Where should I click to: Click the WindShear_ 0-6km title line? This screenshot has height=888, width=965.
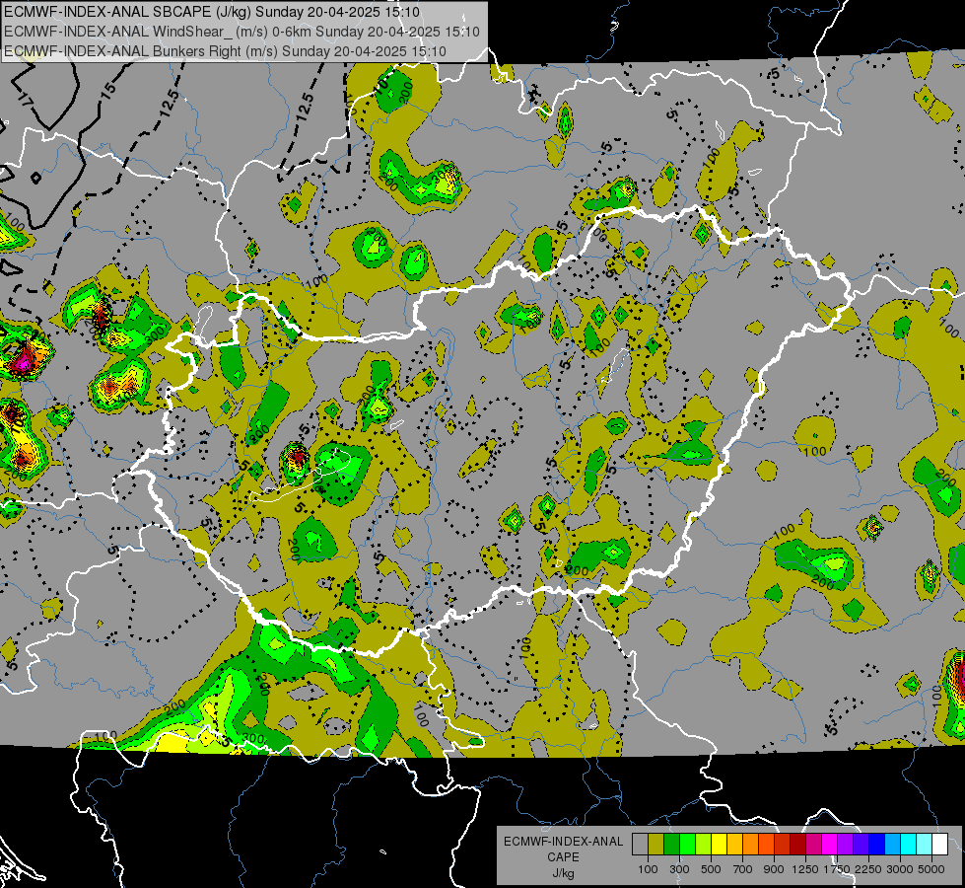(x=241, y=32)
